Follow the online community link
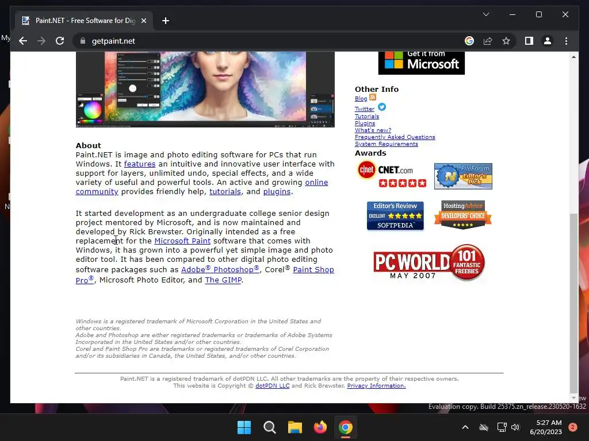Viewport: 589px width, 441px height. tap(316, 182)
